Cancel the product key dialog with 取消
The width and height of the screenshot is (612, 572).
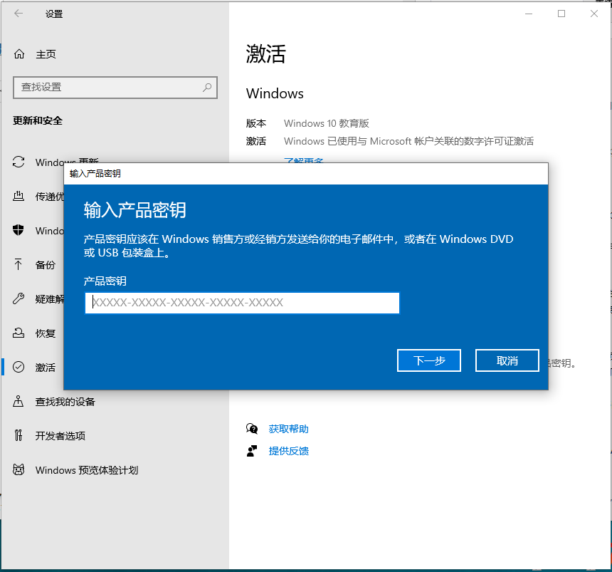(507, 360)
